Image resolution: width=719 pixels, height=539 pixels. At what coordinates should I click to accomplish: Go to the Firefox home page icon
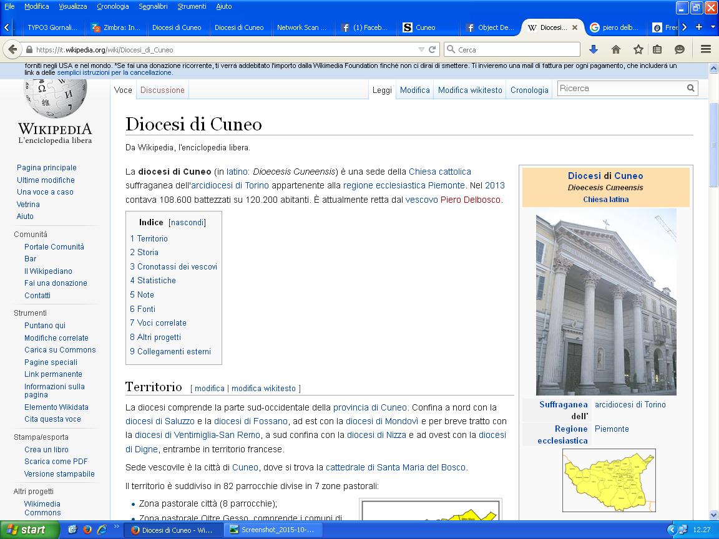pyautogui.click(x=616, y=49)
